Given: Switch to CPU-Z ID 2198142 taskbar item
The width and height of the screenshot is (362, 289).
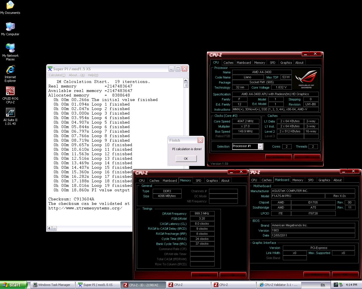Looking at the screenshot, I should (x=143, y=285).
